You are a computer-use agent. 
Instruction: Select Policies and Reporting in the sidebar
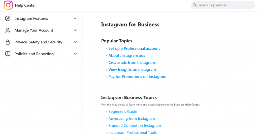point(34,54)
